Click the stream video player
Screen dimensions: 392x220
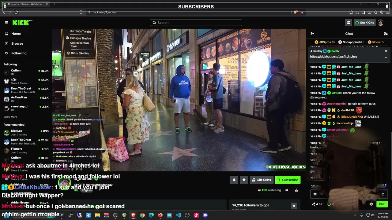(179, 100)
